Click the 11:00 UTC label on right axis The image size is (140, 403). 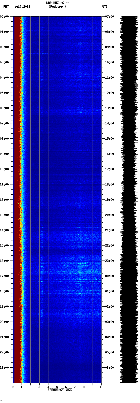click(x=110, y=78)
